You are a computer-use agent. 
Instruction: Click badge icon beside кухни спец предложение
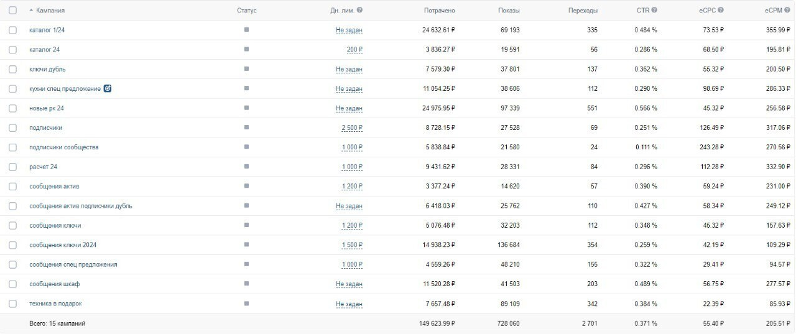[108, 88]
